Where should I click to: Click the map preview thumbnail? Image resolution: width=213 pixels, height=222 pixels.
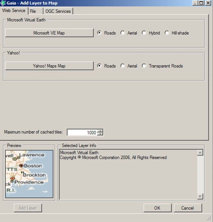click(29, 174)
